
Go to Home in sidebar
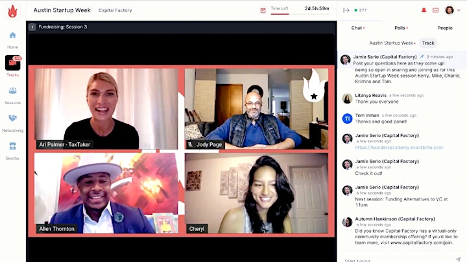tap(12, 40)
